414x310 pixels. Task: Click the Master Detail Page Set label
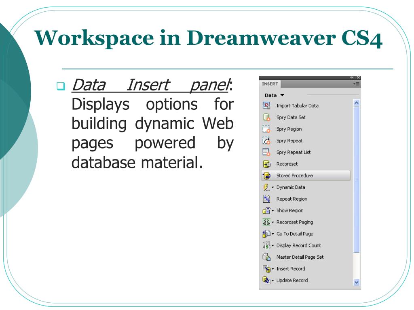tap(300, 257)
